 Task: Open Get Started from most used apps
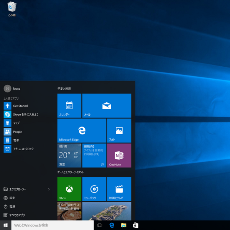point(20,106)
